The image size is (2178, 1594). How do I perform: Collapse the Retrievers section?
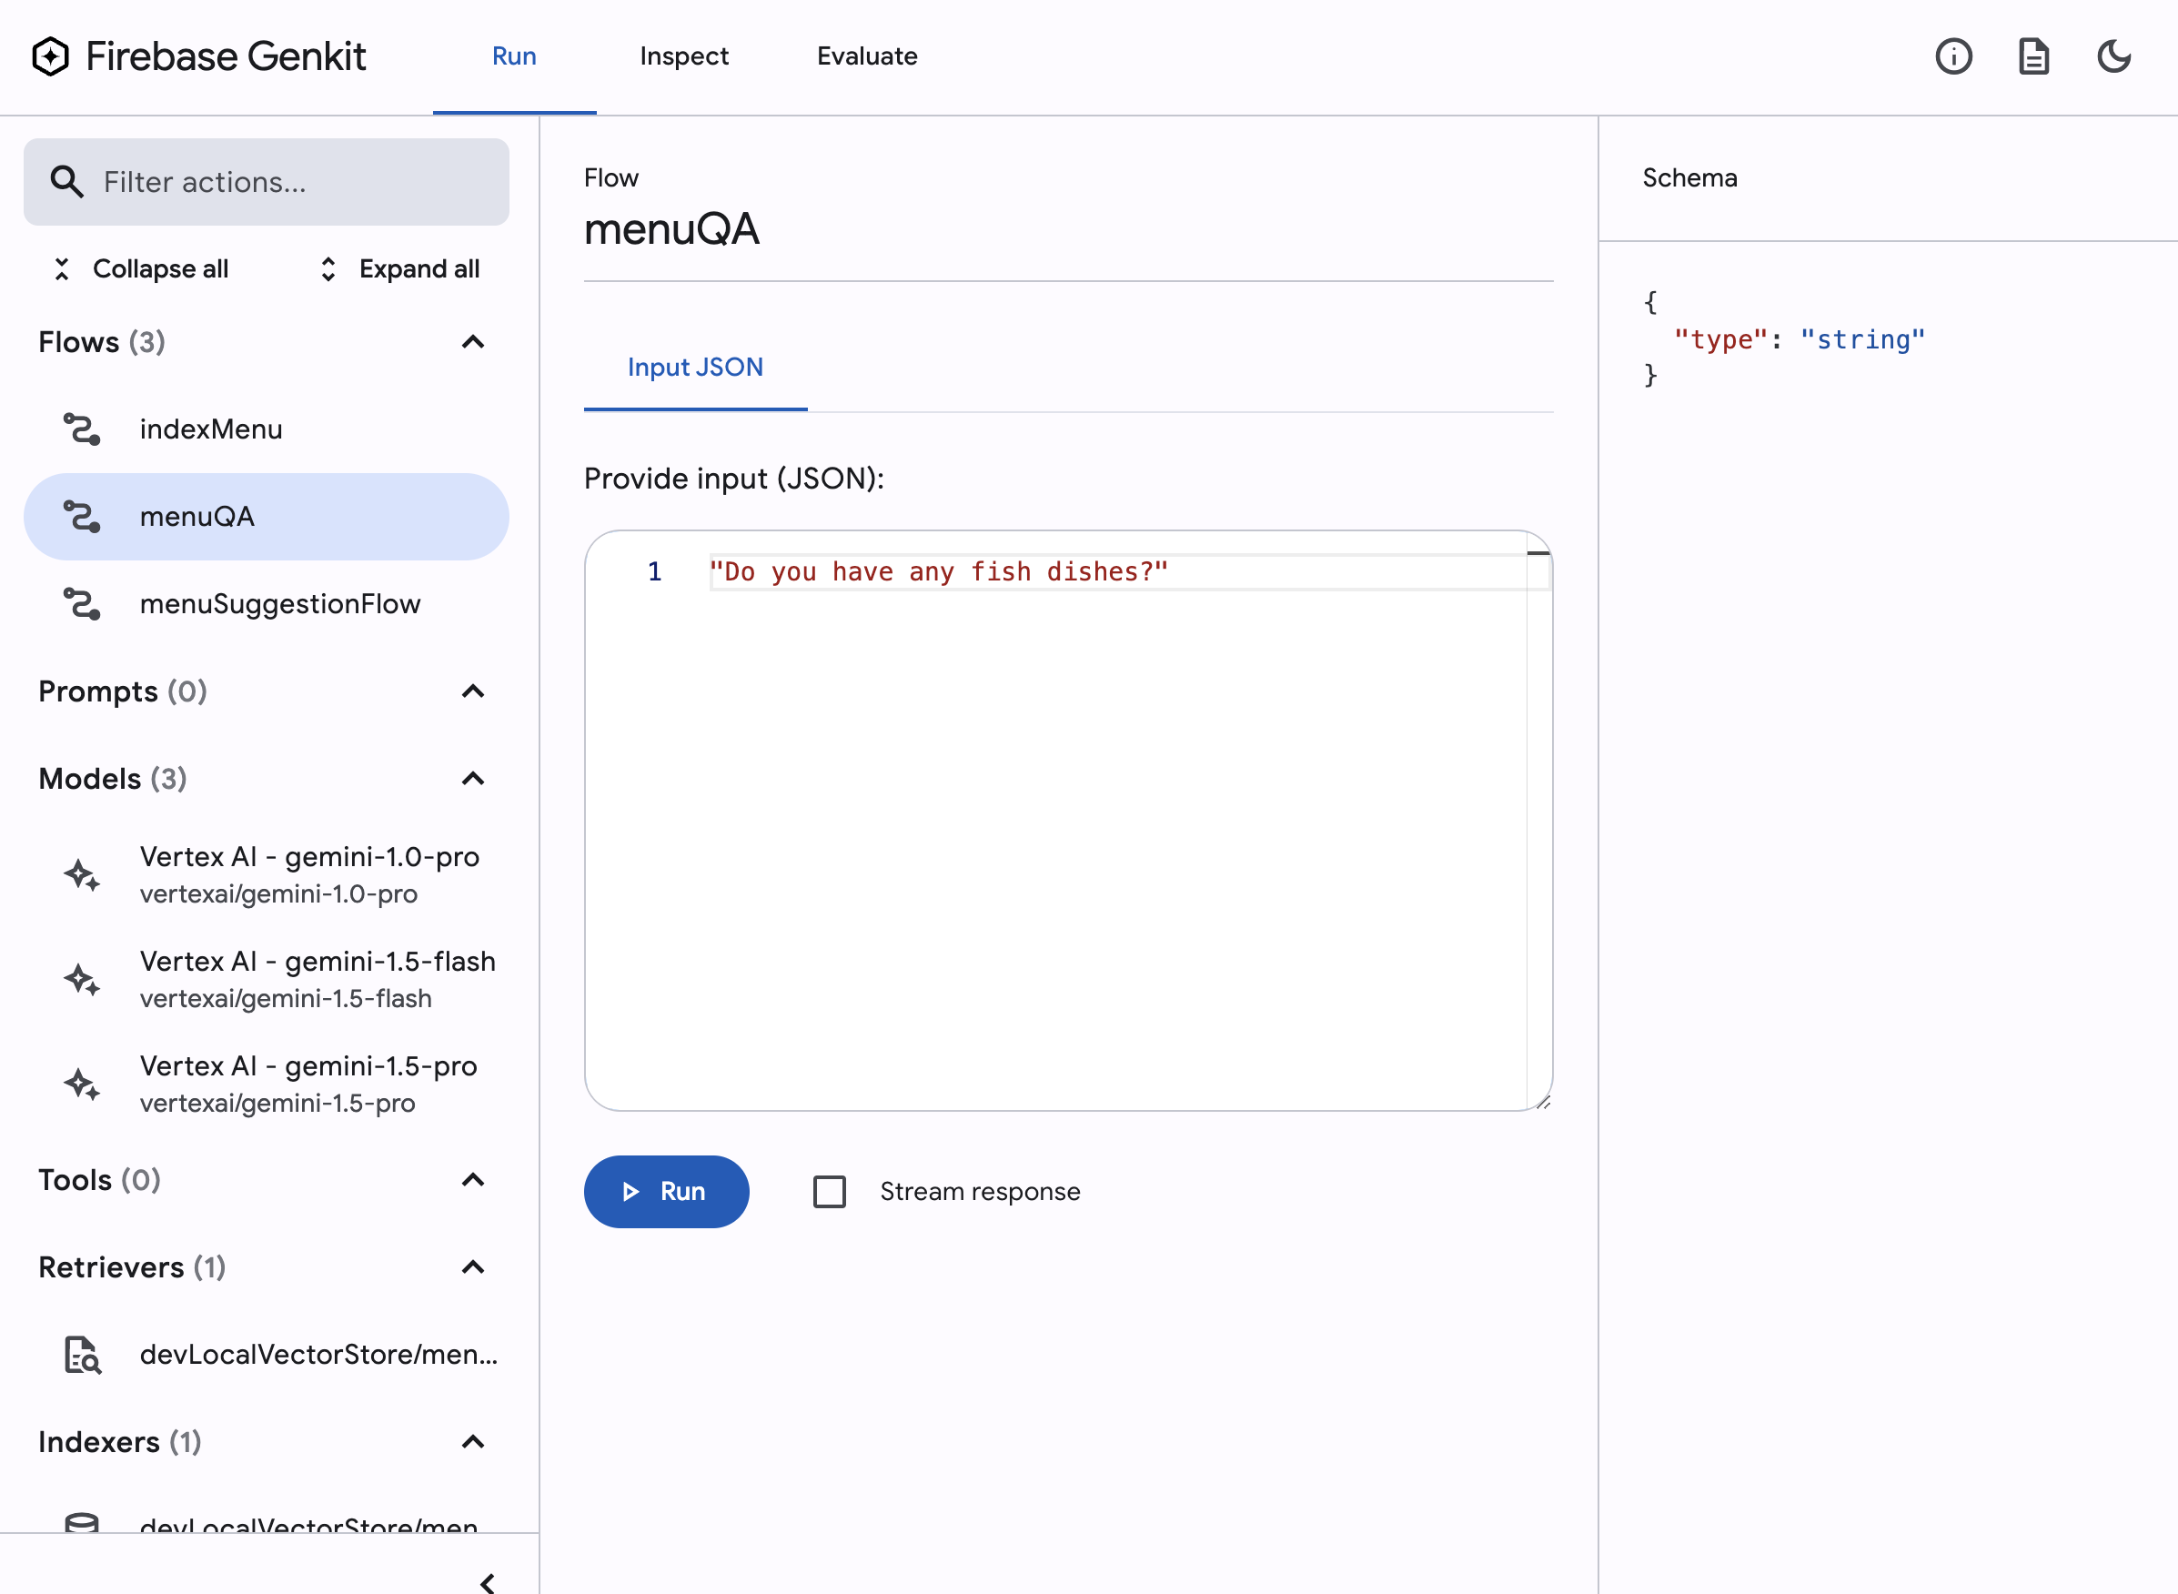pos(473,1266)
